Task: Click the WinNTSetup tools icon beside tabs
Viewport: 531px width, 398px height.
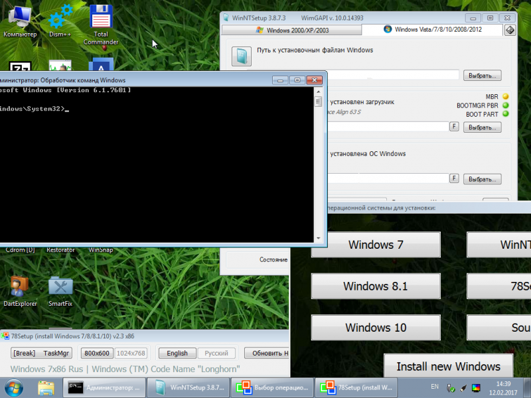Action: [x=510, y=30]
